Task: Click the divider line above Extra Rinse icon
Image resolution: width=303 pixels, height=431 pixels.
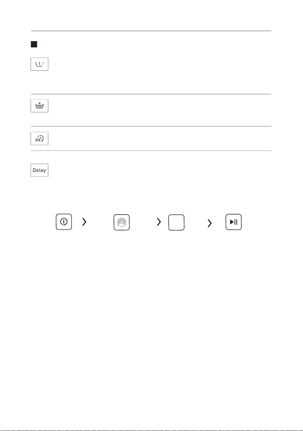Action: pos(151,94)
